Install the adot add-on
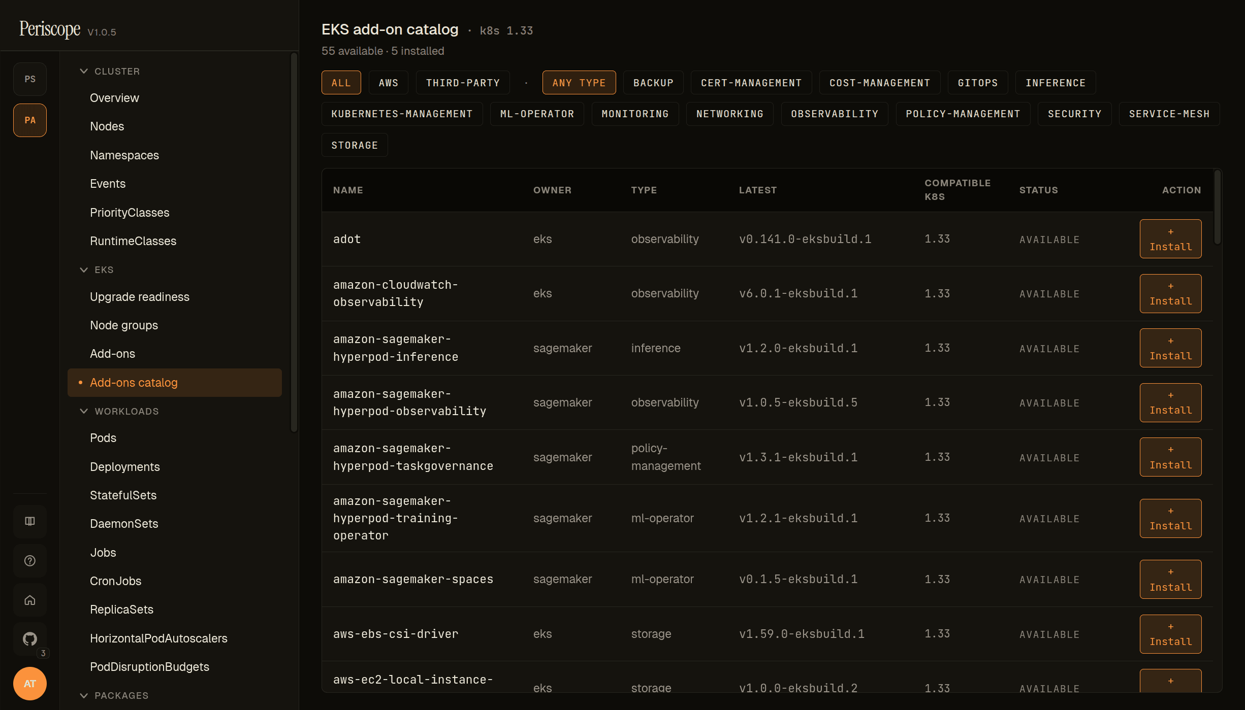Screen dimensions: 1245x710 [x=1170, y=239]
